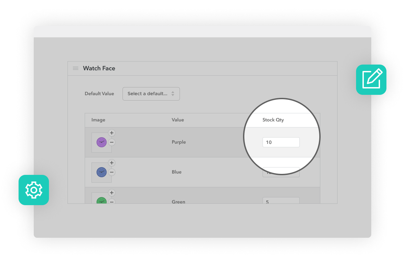
Task: Select the Blue watch face thumbnail
Action: (x=101, y=172)
